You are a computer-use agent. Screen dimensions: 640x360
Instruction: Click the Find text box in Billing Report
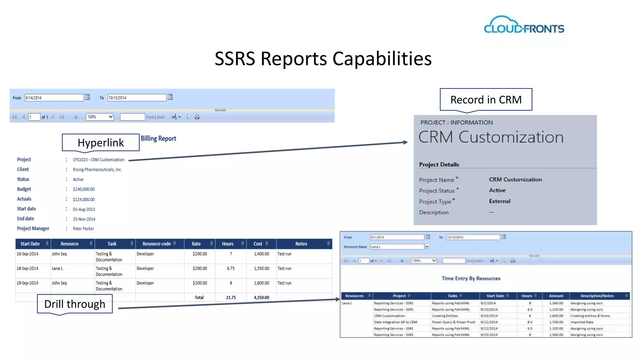132,117
